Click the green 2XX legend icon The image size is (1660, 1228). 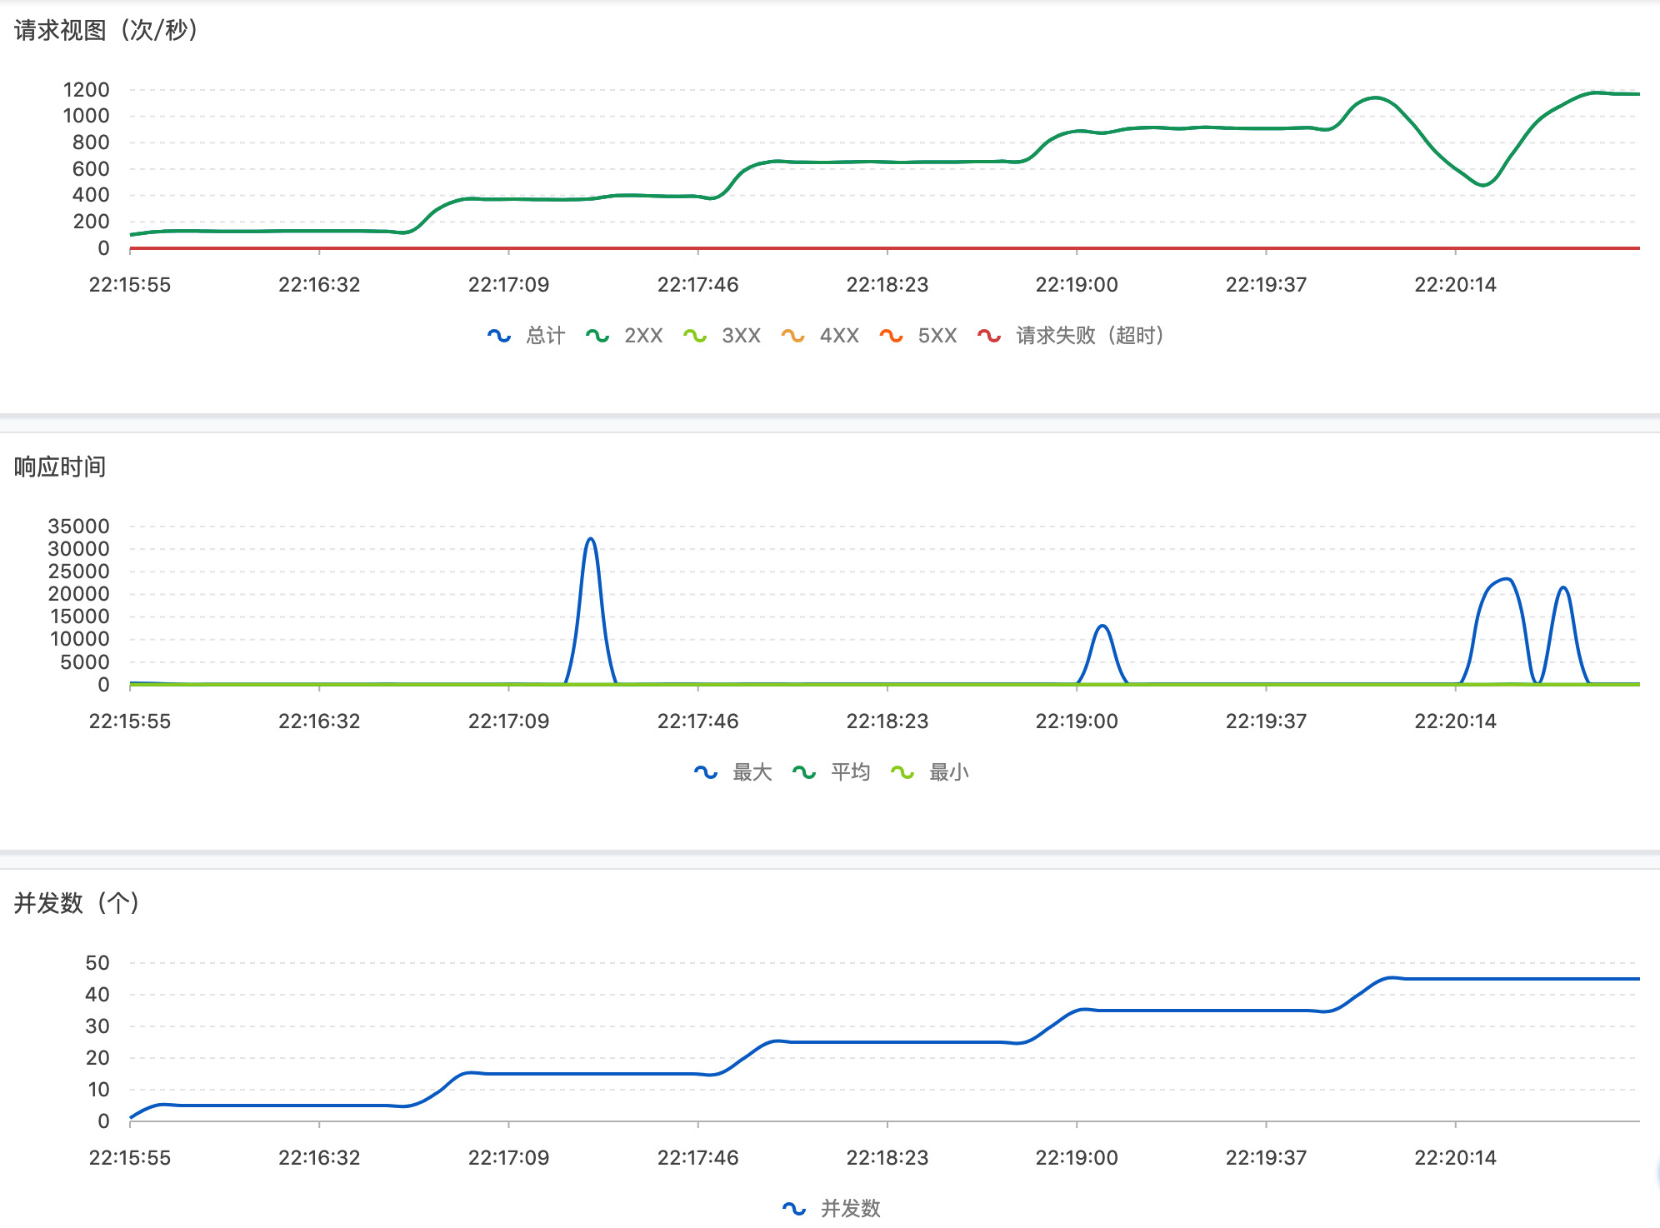click(597, 336)
